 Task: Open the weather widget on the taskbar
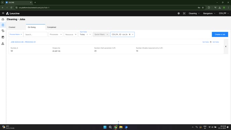tap(8, 127)
